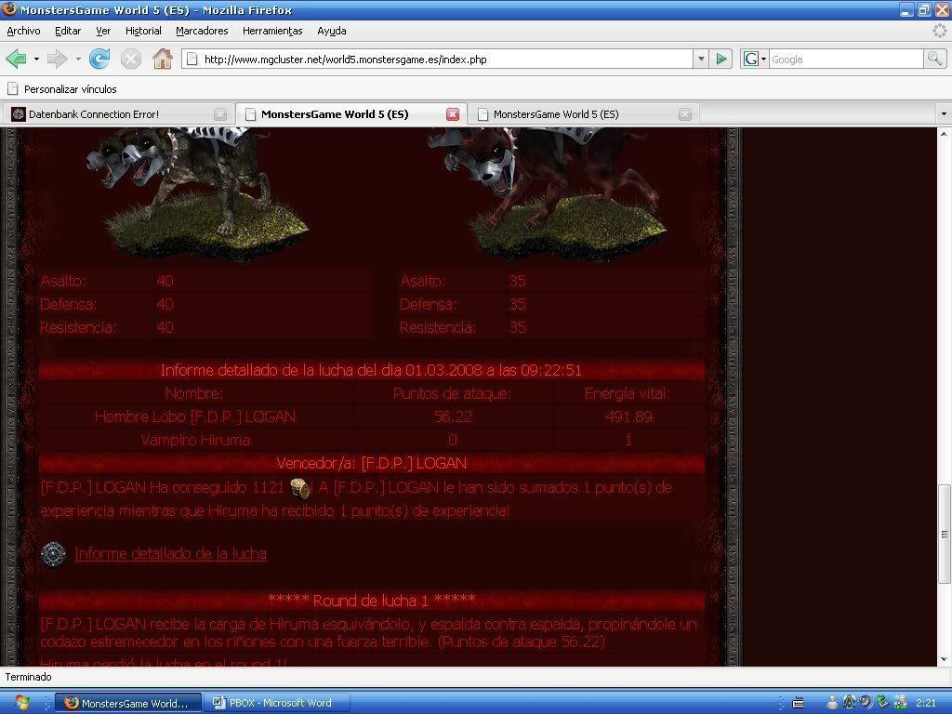Open the Marcadores menu
This screenshot has height=714, width=952.
click(x=202, y=31)
